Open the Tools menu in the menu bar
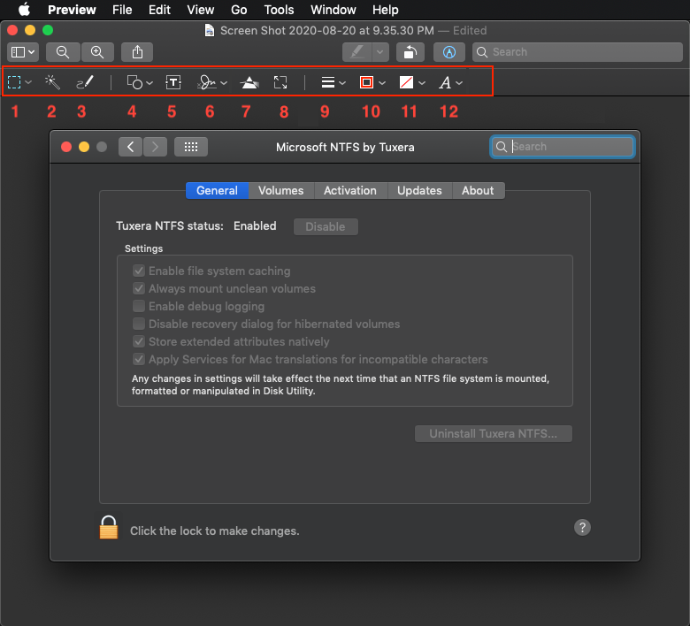Image resolution: width=690 pixels, height=626 pixels. [279, 10]
